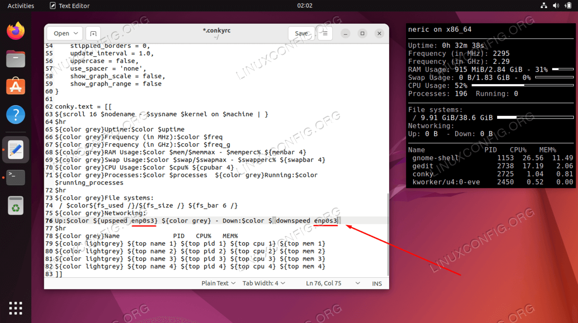Maximize the gedit window
The height and width of the screenshot is (323, 578).
pyautogui.click(x=363, y=34)
